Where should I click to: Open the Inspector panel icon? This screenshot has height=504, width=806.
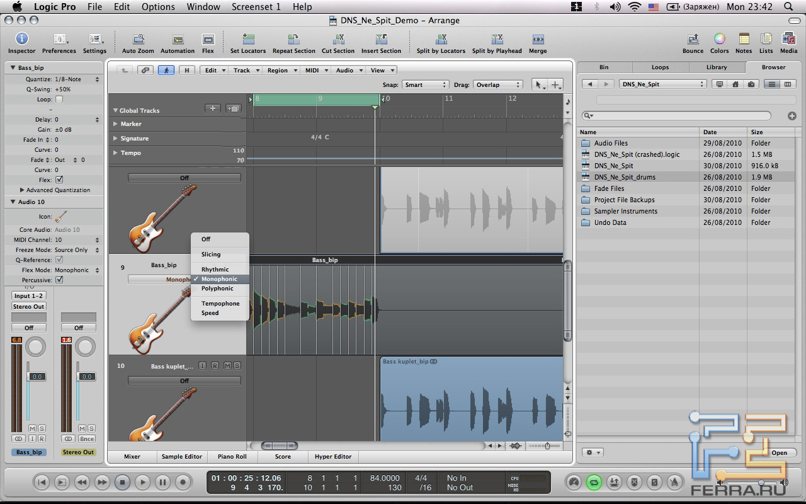coord(22,40)
